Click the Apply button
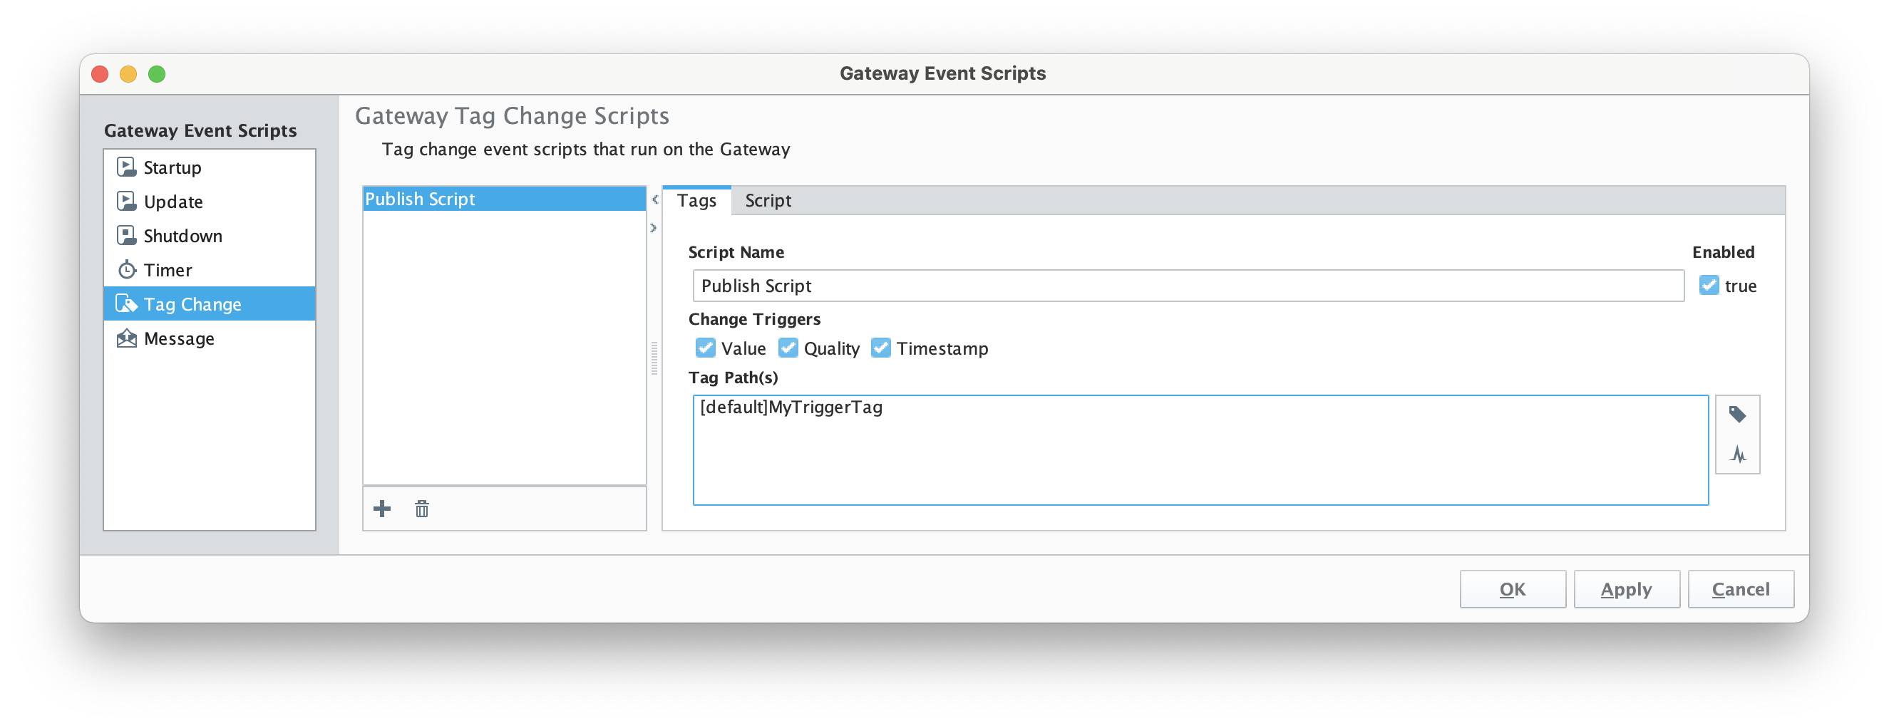1889x728 pixels. tap(1626, 588)
